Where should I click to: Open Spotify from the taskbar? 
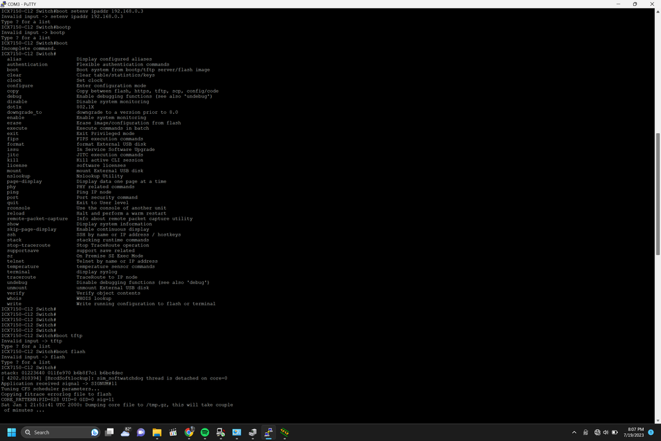pos(205,432)
